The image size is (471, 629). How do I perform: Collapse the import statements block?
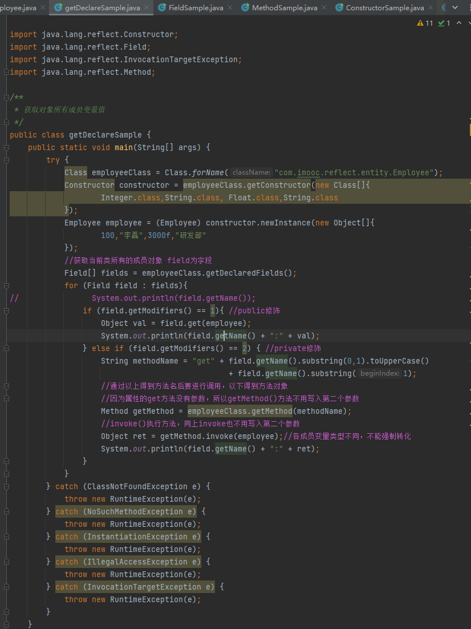pos(6,72)
